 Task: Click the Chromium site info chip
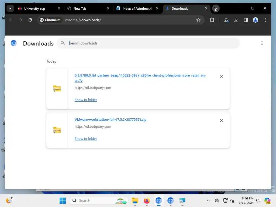coord(50,20)
